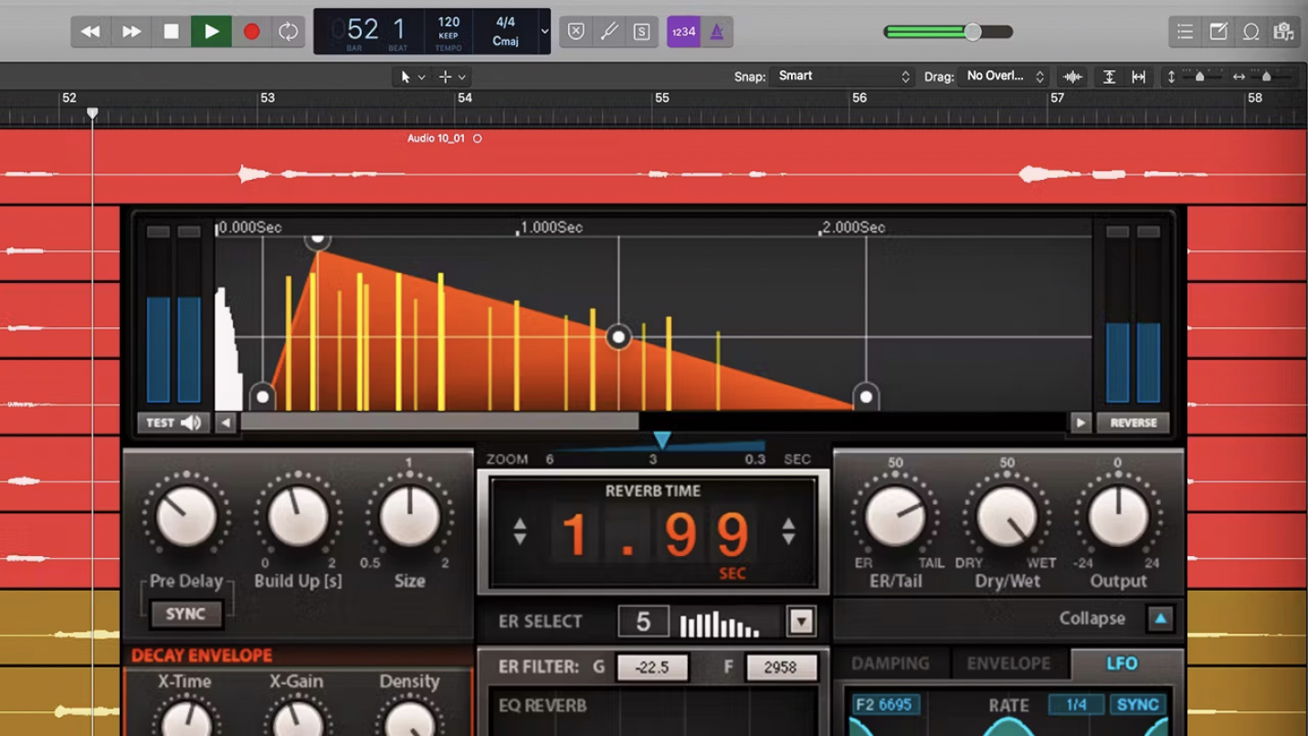This screenshot has height=736, width=1308.
Task: Click the Pre Delay SYNC button
Action: point(185,615)
